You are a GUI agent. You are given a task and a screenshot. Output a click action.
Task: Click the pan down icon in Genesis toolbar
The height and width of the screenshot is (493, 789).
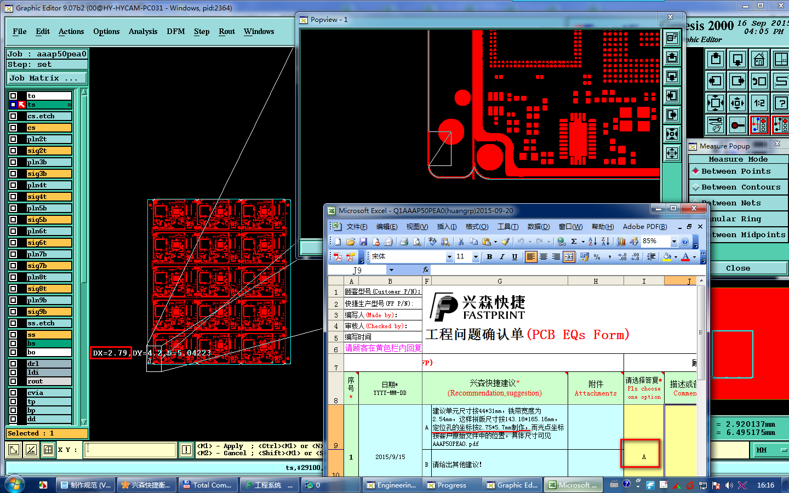[737, 59]
